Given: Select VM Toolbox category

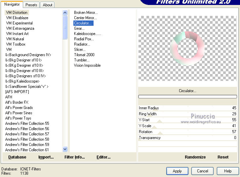Looking at the screenshot, I should click(16, 44).
